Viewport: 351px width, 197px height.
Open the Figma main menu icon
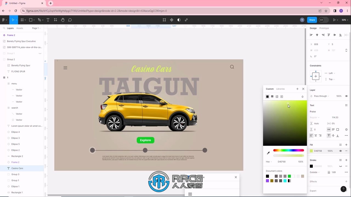pyautogui.click(x=3, y=20)
